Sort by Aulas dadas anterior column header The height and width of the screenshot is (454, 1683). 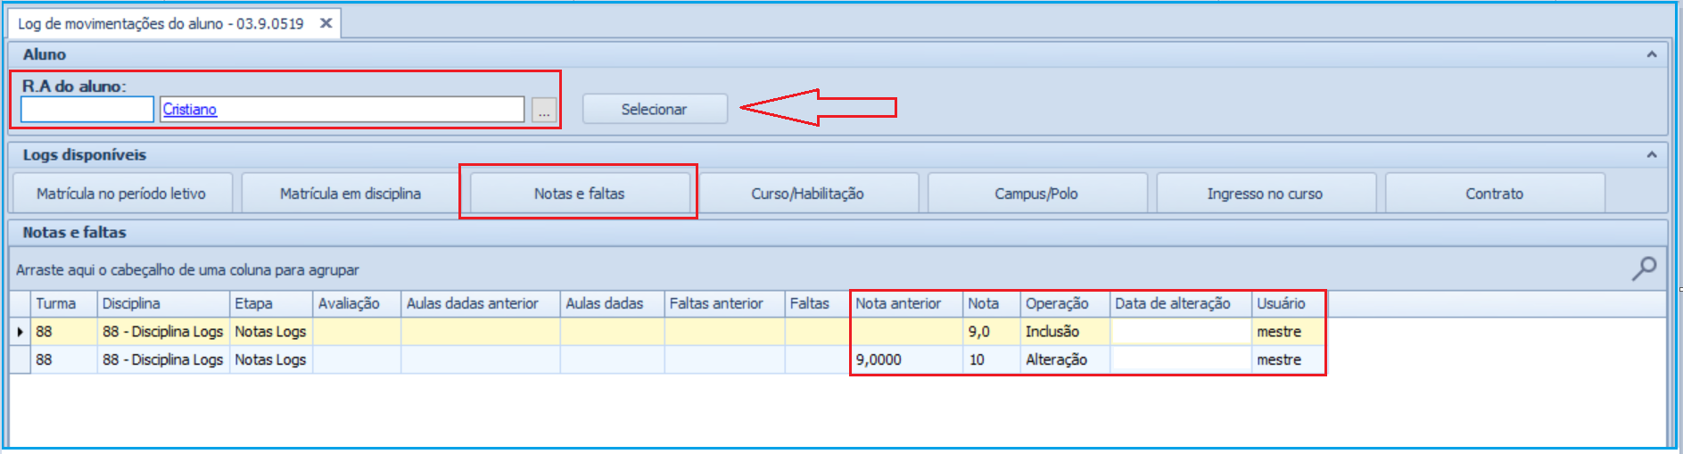click(481, 303)
